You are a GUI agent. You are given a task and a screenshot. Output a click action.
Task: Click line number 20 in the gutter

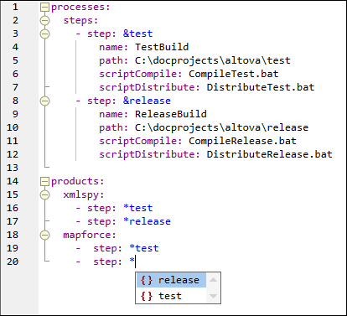click(13, 262)
